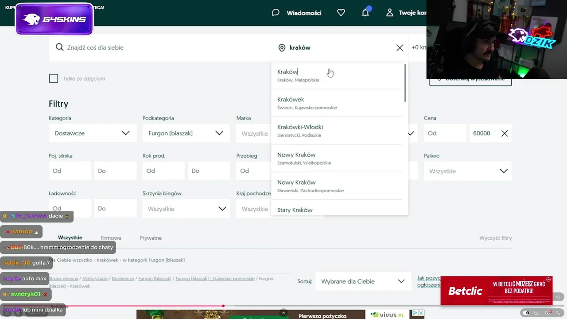Open the Podkategoria Furgon (blaszak) dropdown
The height and width of the screenshot is (319, 567).
pos(186,133)
